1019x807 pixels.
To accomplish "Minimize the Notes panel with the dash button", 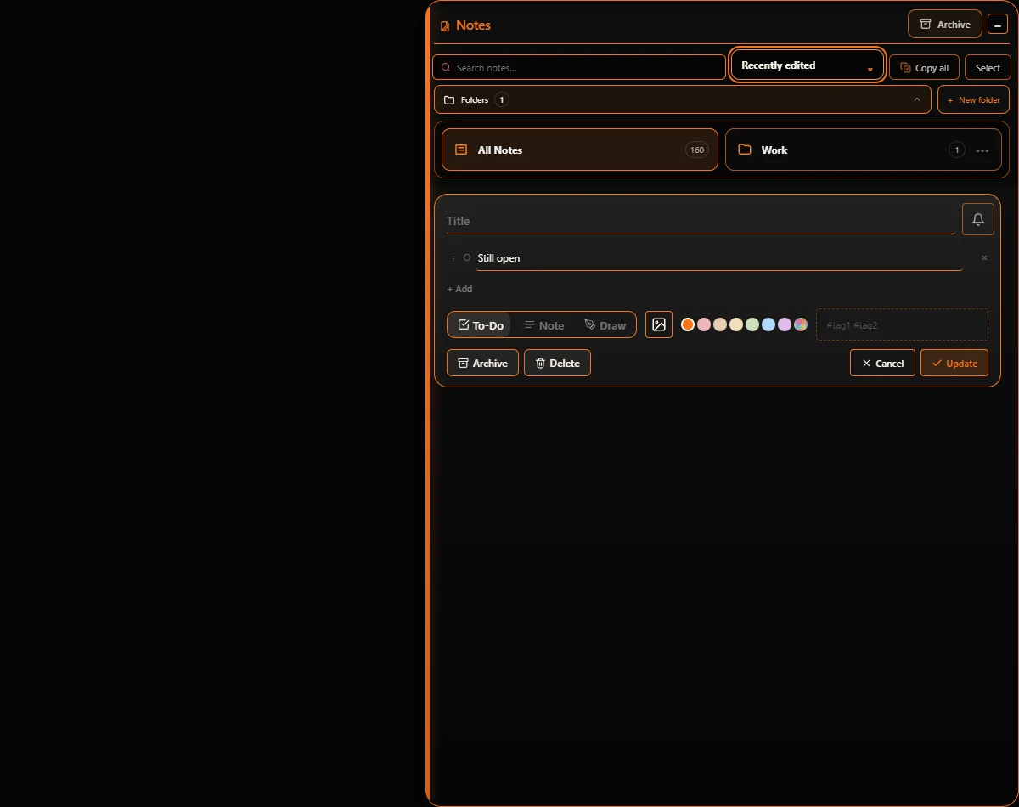I will [997, 25].
